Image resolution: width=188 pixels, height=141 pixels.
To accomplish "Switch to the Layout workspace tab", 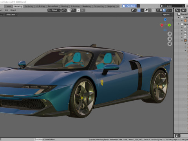I will tap(8, 6).
